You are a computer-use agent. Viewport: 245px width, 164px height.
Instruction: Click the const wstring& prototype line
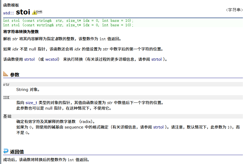68,25
